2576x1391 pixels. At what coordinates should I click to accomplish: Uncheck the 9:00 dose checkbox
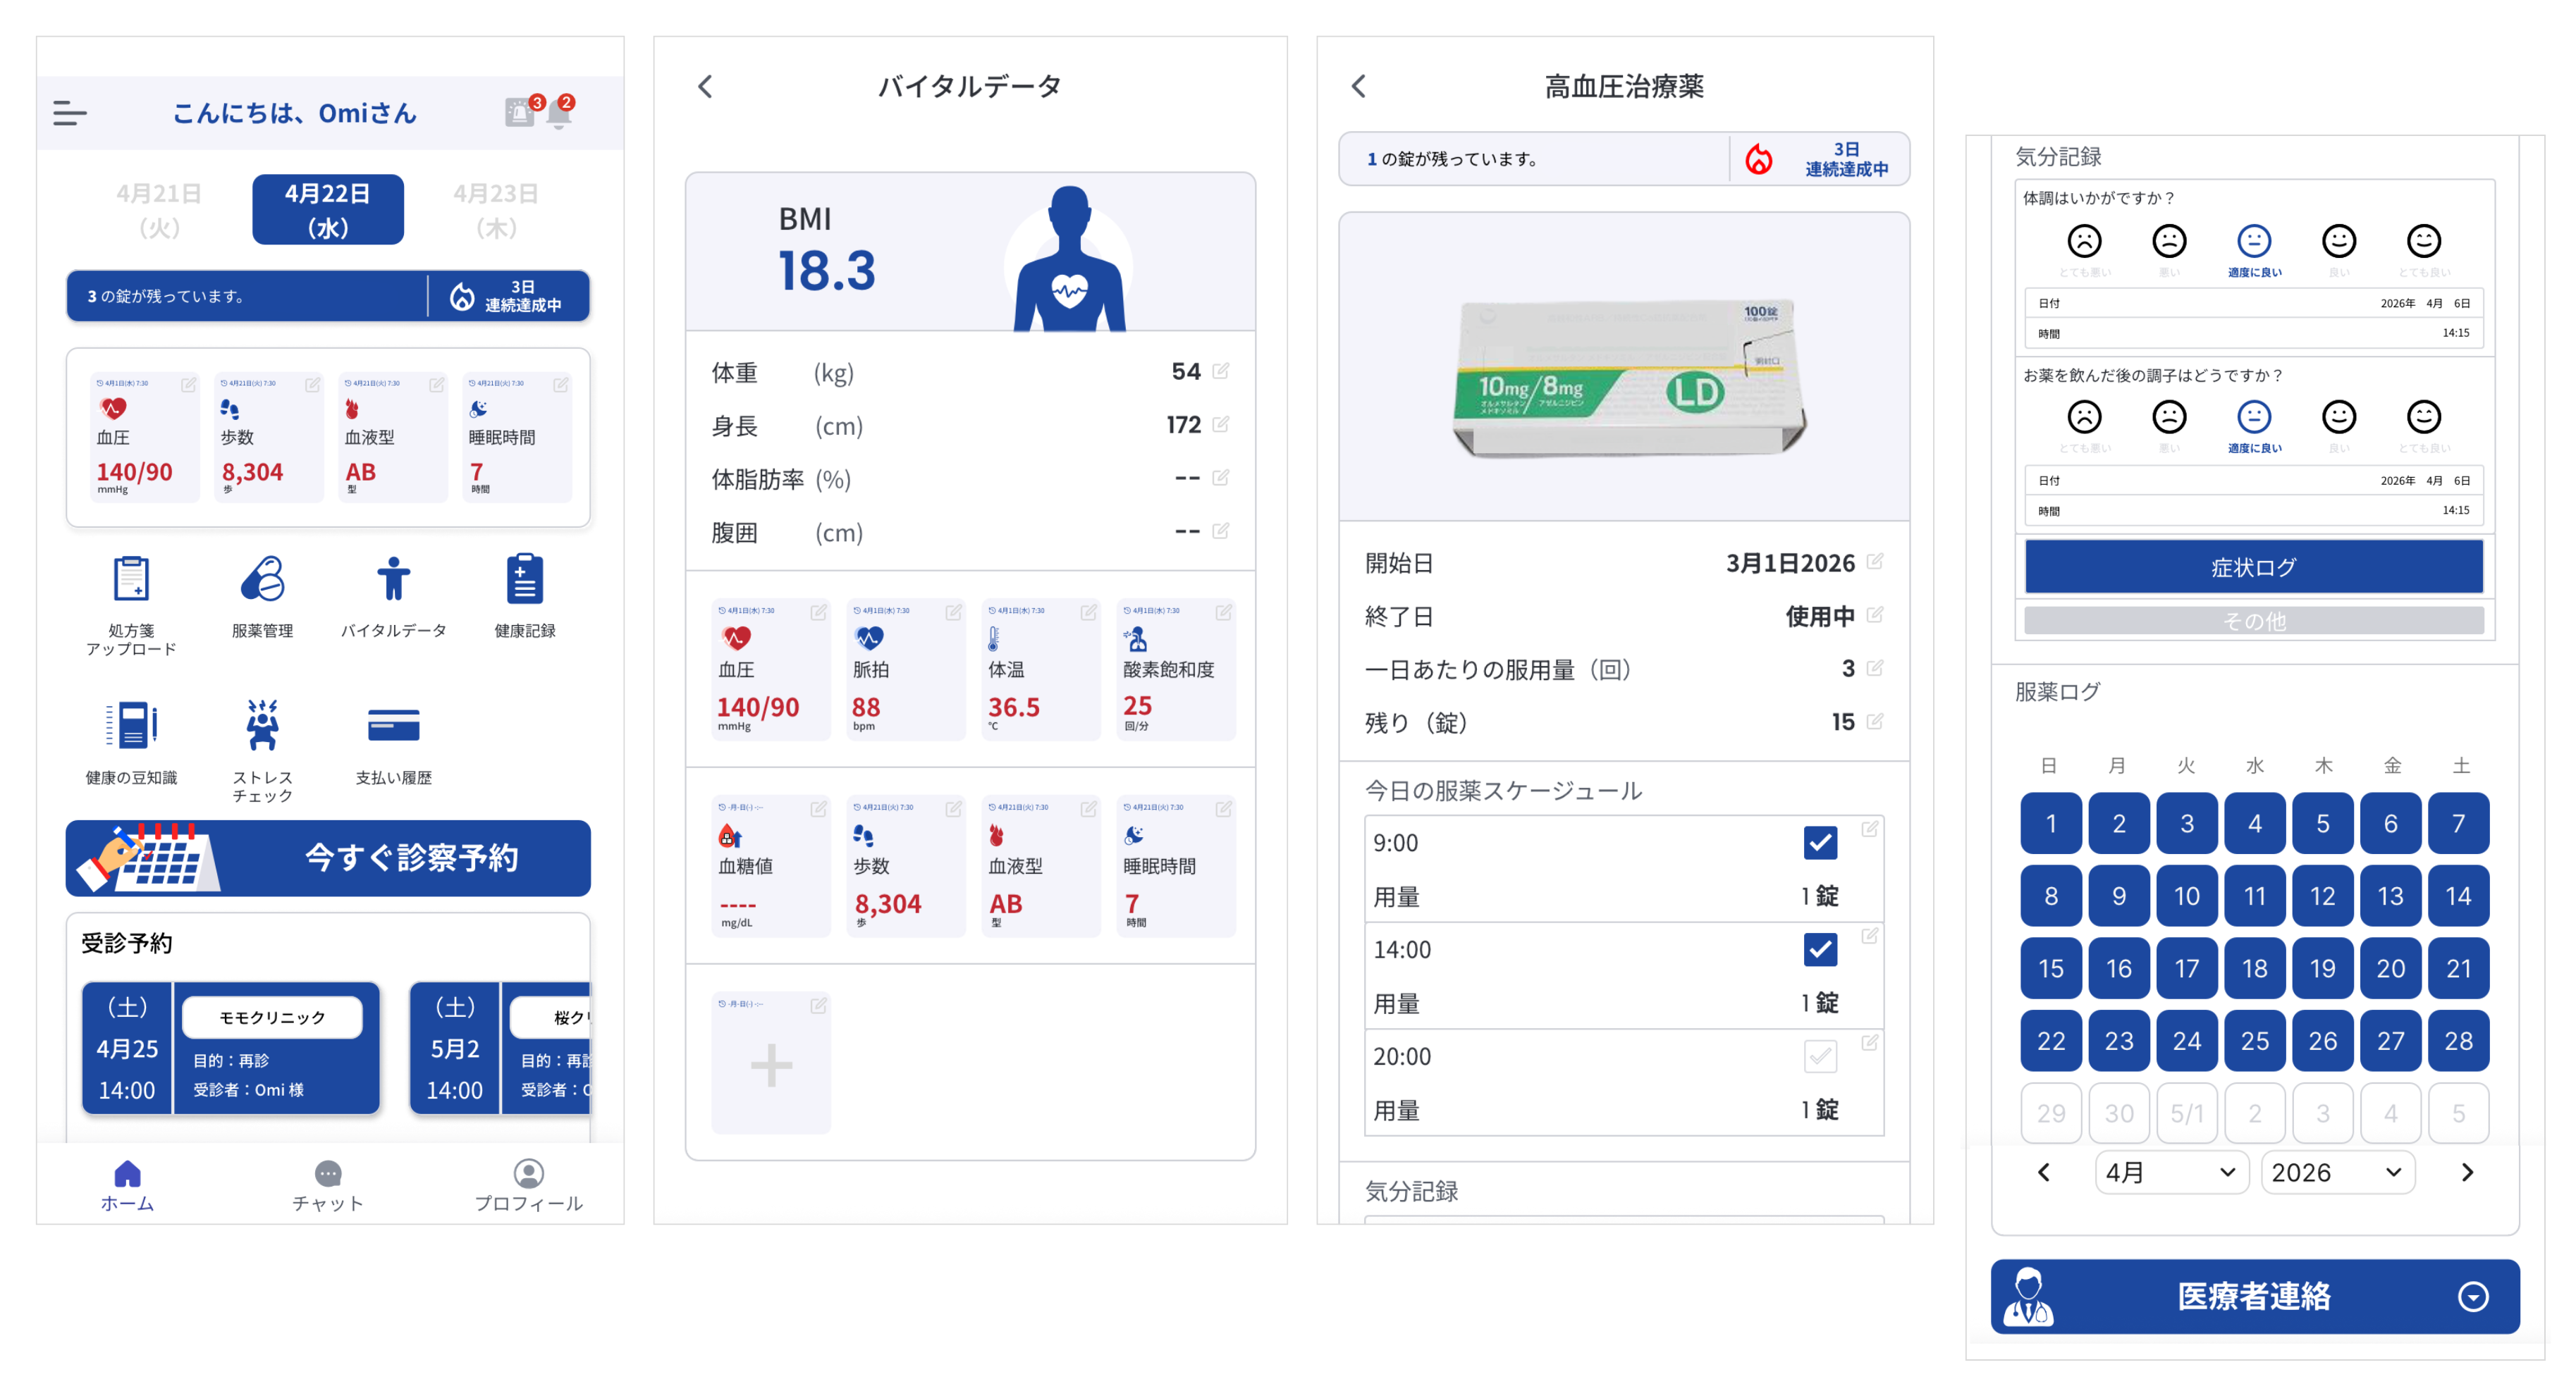[1820, 842]
